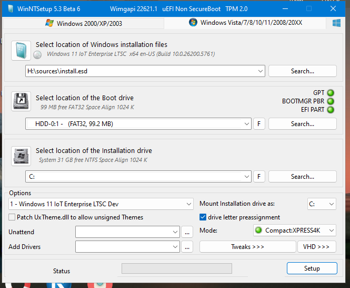Click the WinNTSetup title bar app icon
Viewport: 350px width, 288px height.
coord(11,9)
